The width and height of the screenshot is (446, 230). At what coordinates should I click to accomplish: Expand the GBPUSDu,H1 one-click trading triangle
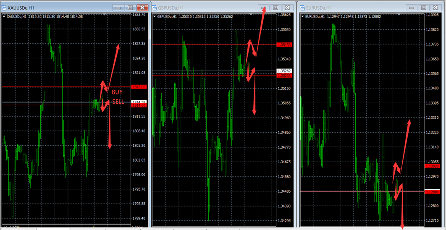pyautogui.click(x=154, y=16)
